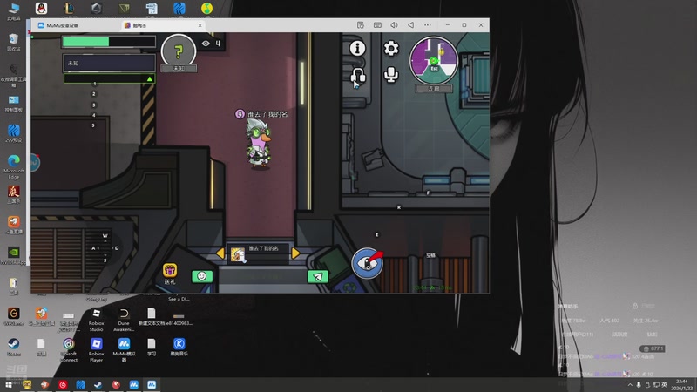Open MuMu keyboard mapping icon
The height and width of the screenshot is (392, 697).
(x=377, y=25)
